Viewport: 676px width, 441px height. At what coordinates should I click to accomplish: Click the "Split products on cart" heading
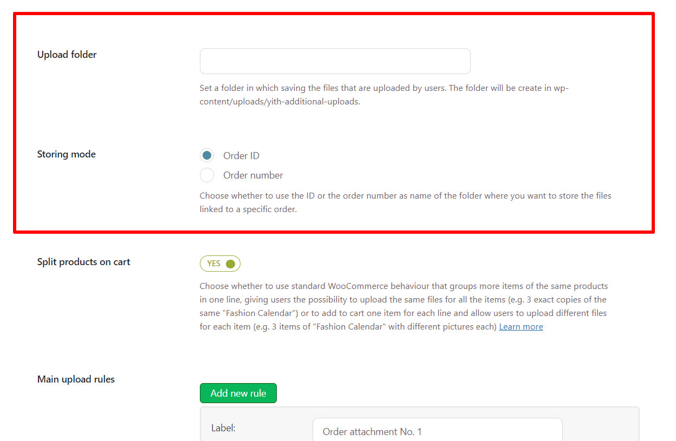[x=84, y=262]
